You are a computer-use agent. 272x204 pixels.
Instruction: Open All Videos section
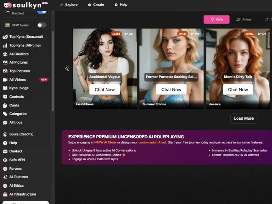[17, 80]
